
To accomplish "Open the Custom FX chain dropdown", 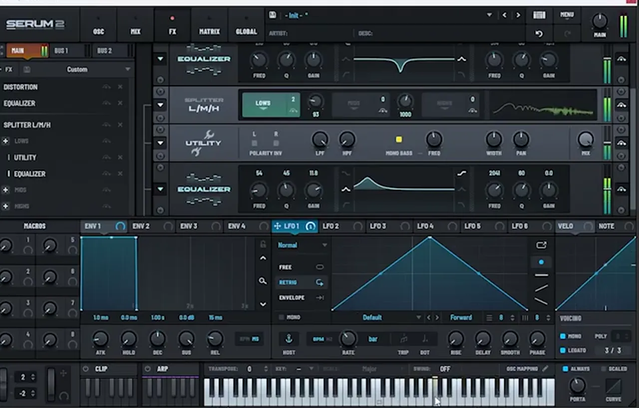I will (x=83, y=69).
